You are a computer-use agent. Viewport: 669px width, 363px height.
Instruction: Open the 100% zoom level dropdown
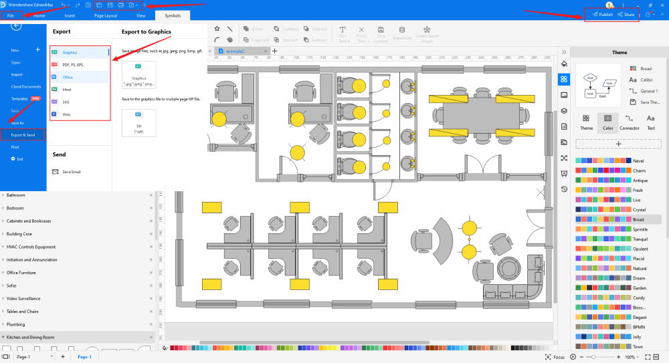tap(633, 358)
